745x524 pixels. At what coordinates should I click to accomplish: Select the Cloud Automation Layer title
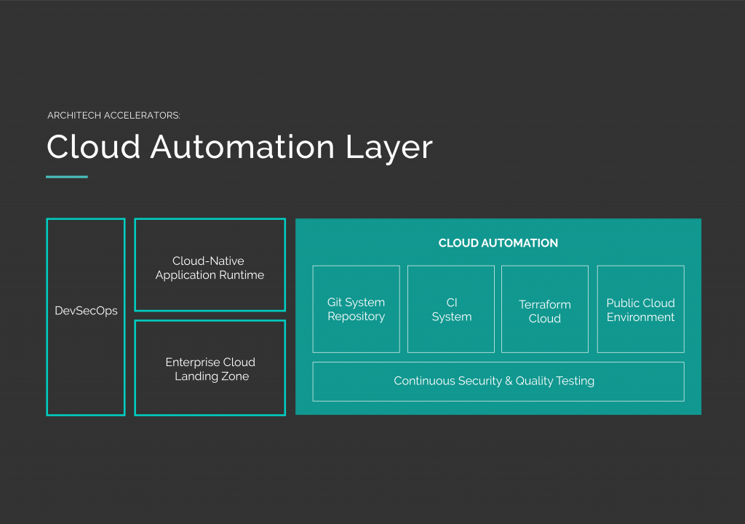[239, 147]
